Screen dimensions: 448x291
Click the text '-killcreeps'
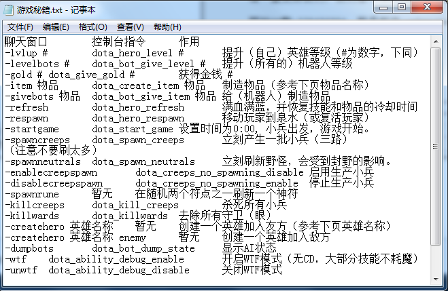pos(34,205)
